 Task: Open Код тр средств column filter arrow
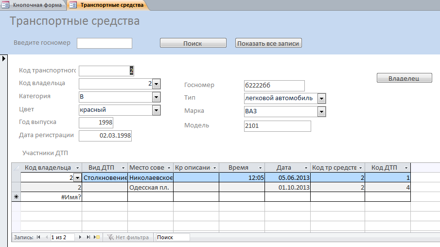[361, 168]
